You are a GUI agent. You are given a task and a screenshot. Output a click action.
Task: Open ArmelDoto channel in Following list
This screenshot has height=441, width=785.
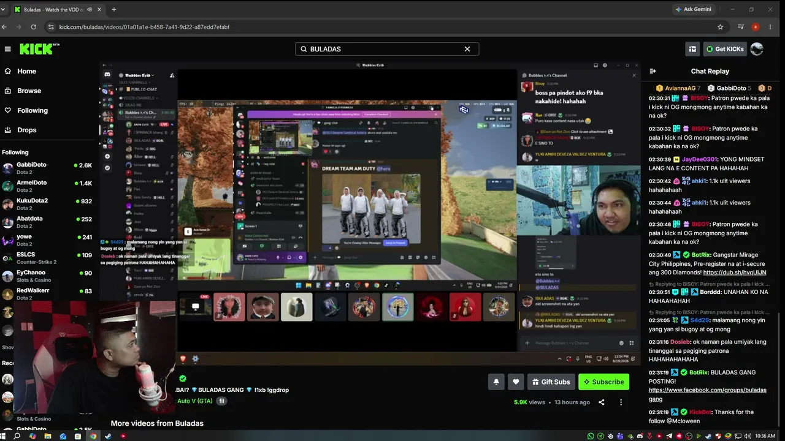(x=47, y=186)
